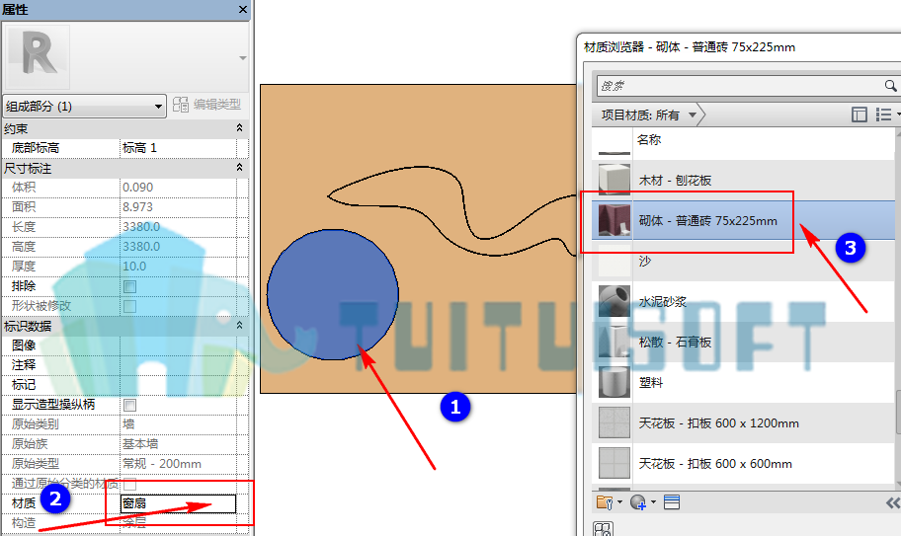Click the 底部标高 value 标高 1

tap(178, 148)
